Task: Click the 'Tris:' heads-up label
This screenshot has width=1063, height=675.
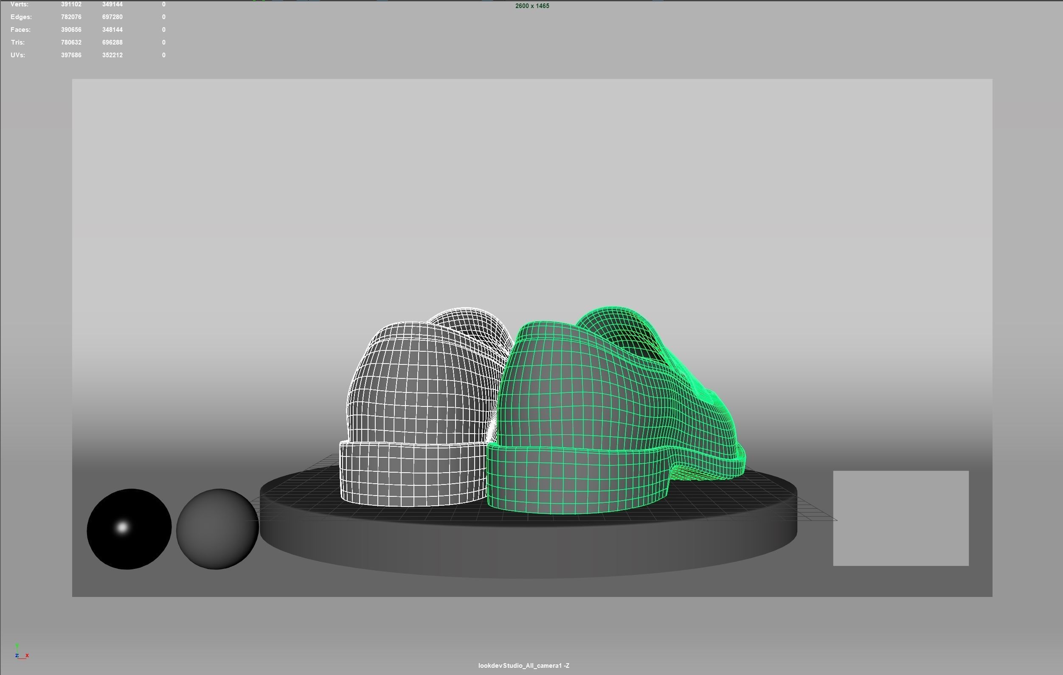Action: tap(18, 42)
